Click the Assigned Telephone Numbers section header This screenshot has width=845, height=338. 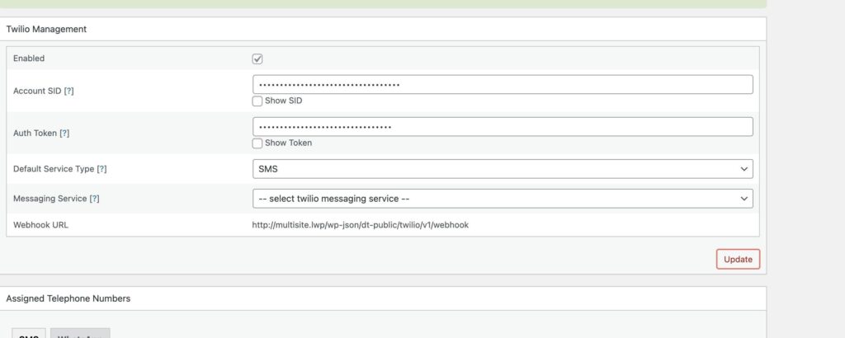[68, 298]
